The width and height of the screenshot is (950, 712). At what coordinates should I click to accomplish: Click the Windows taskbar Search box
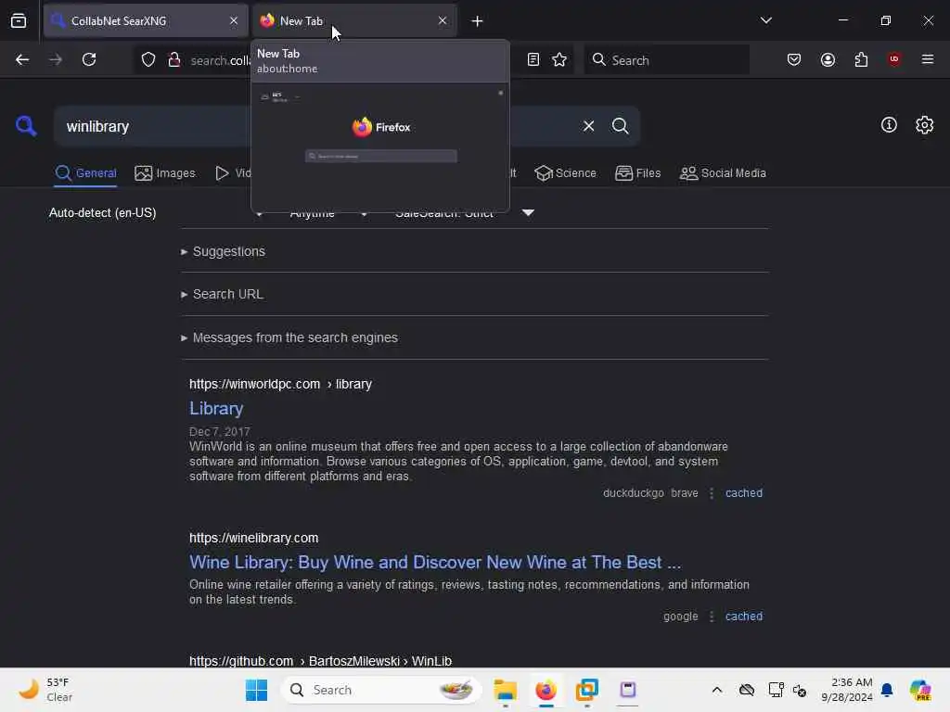coord(381,690)
